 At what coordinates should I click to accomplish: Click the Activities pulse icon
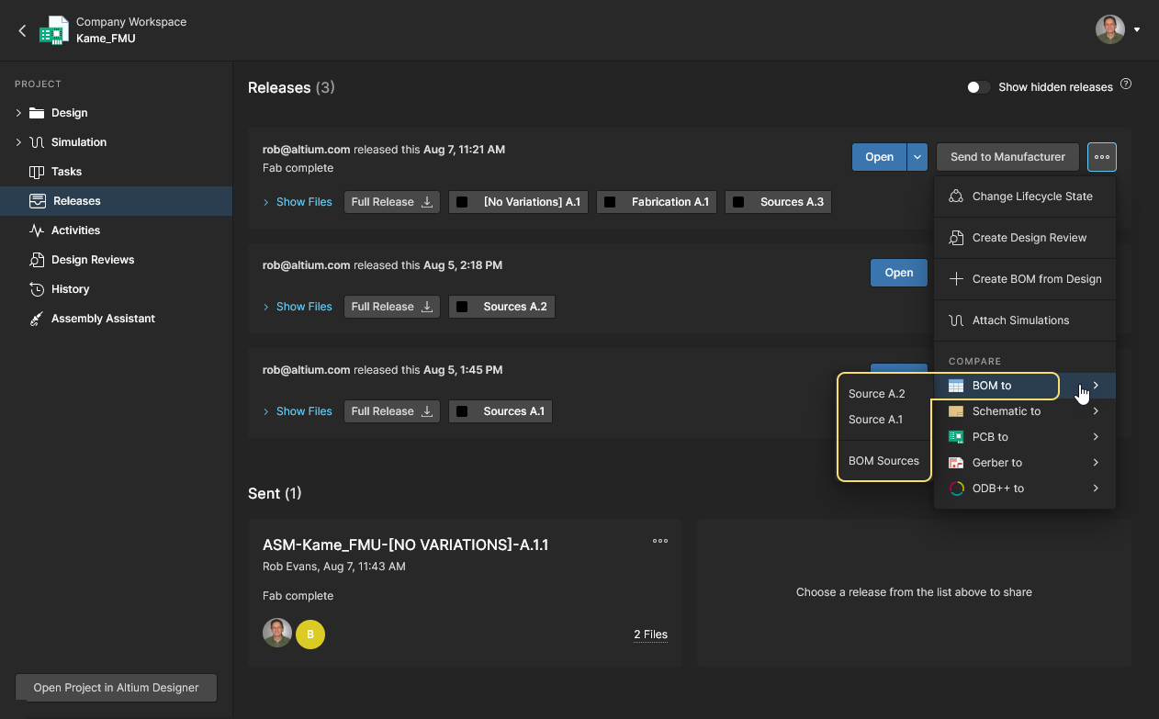pos(37,230)
